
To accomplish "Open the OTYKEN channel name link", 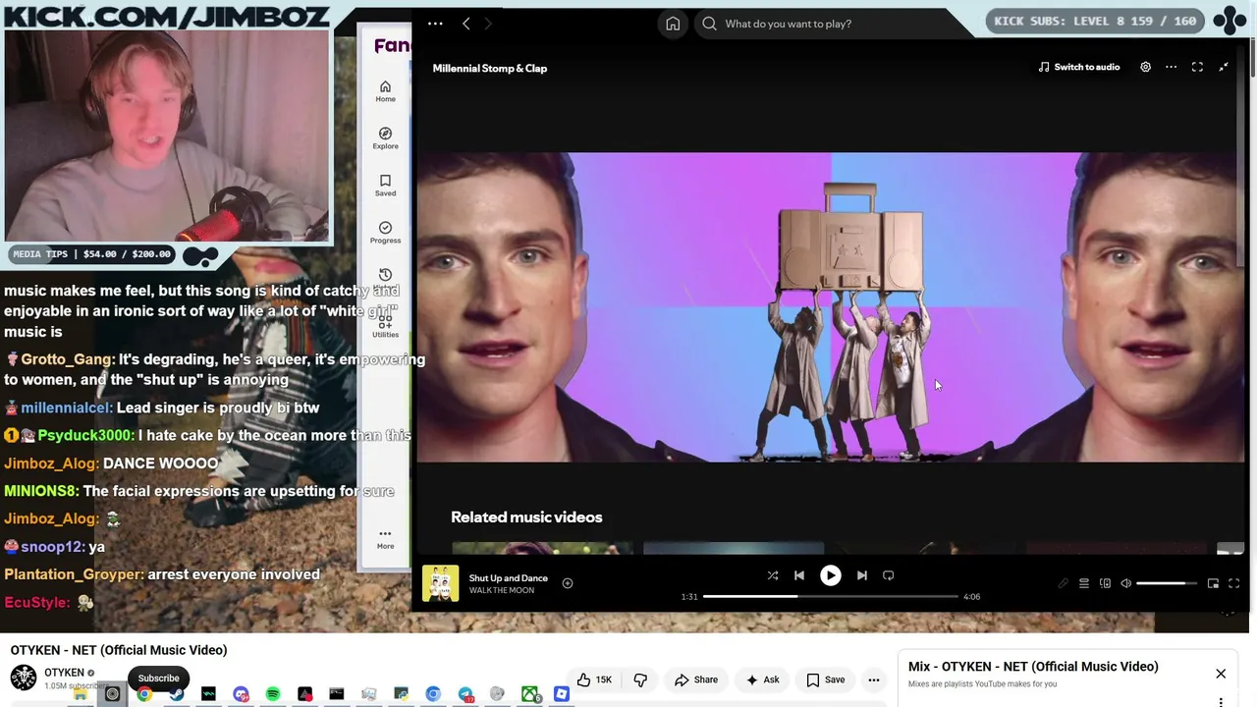I will click(64, 673).
